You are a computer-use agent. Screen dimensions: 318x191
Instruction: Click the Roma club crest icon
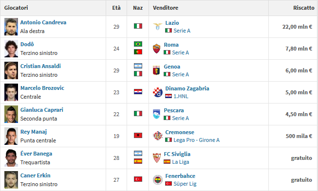(156, 49)
